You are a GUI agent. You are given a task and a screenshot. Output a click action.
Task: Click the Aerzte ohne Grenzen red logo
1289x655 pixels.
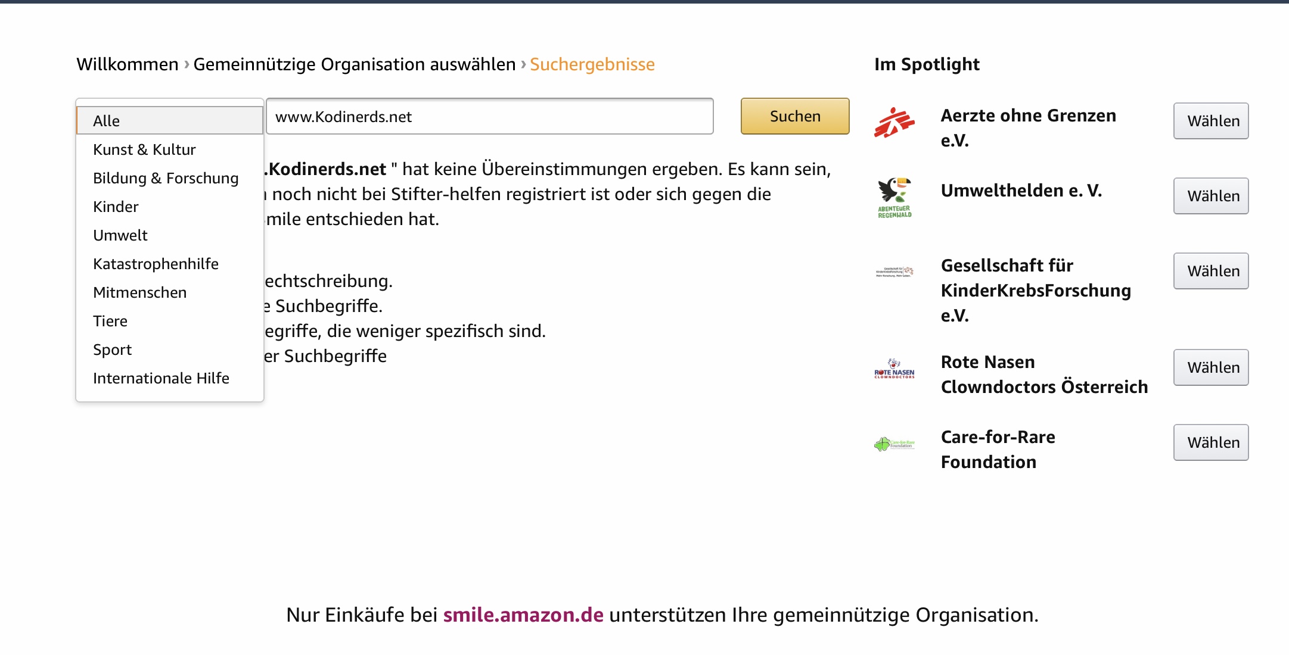tap(894, 123)
